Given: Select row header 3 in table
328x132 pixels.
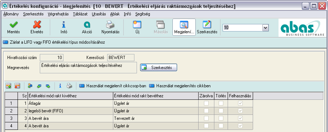Looking at the screenshot, I should (11, 118).
